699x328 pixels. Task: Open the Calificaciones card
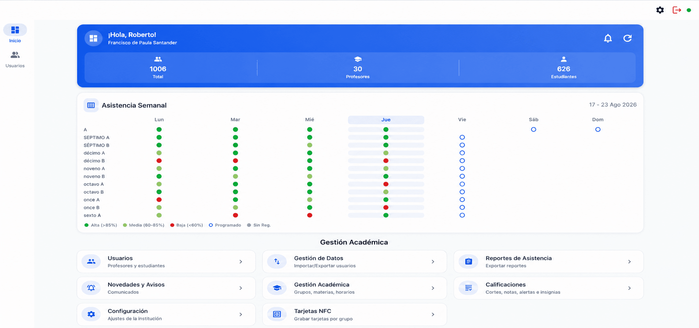(x=548, y=288)
